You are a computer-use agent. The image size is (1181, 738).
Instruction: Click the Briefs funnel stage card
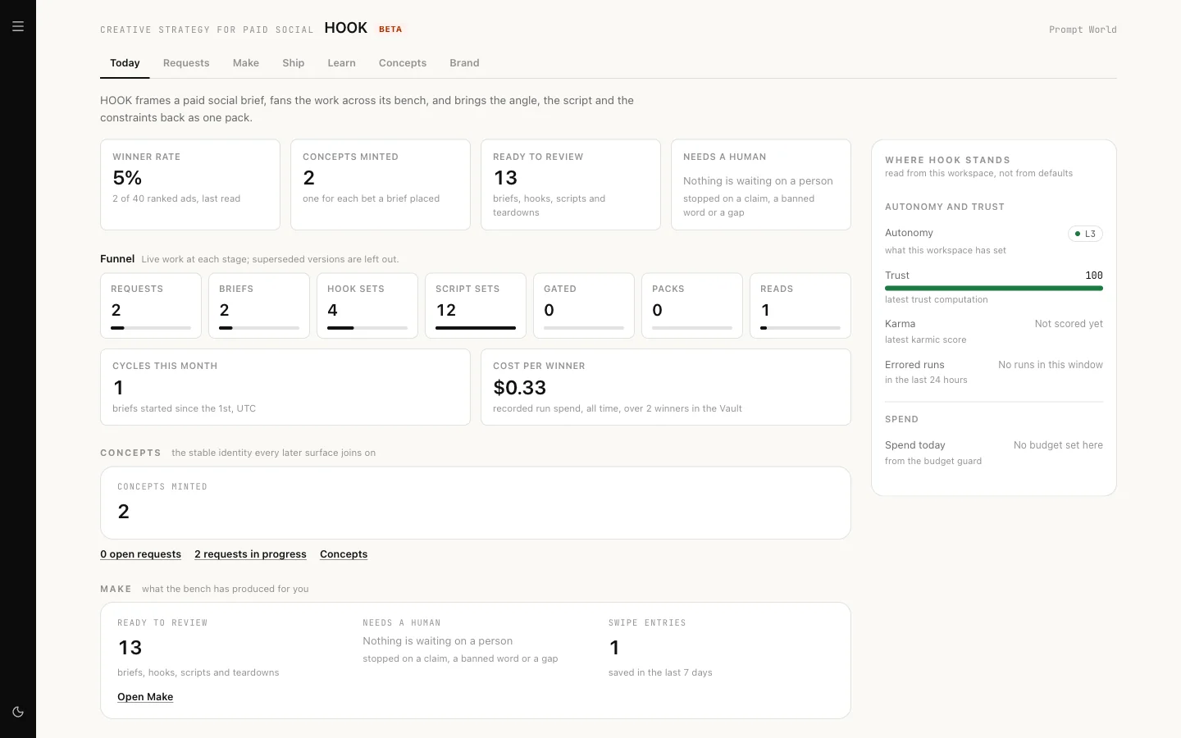point(259,305)
